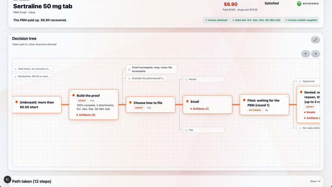This screenshot has height=187, width=332.
Task: Click the Sertraline 50 mg tab heading
Action: coord(43,6)
